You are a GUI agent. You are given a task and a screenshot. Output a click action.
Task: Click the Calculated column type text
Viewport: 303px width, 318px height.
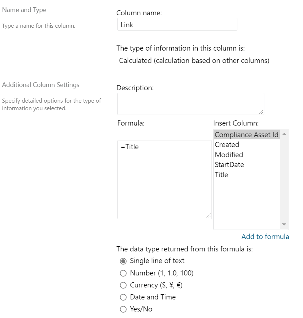click(x=194, y=61)
